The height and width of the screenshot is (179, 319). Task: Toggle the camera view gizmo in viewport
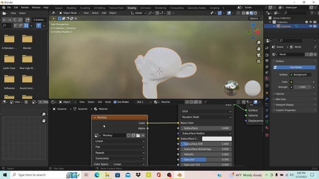point(259,55)
